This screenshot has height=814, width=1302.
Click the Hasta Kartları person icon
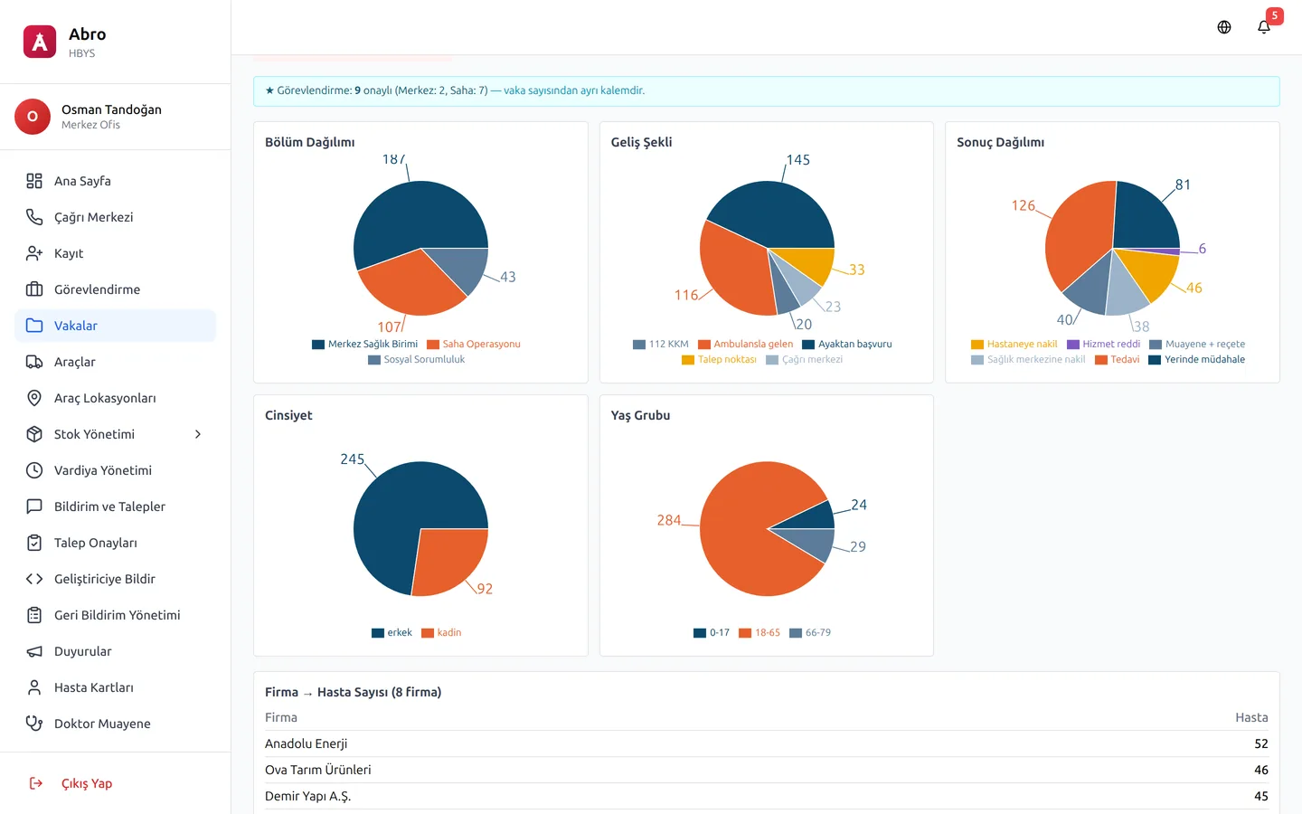click(x=34, y=687)
